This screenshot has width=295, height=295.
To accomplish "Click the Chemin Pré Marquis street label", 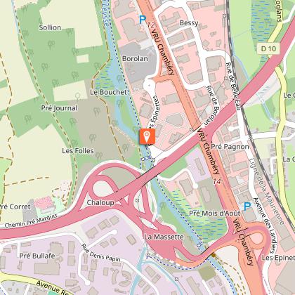I will (31, 221).
